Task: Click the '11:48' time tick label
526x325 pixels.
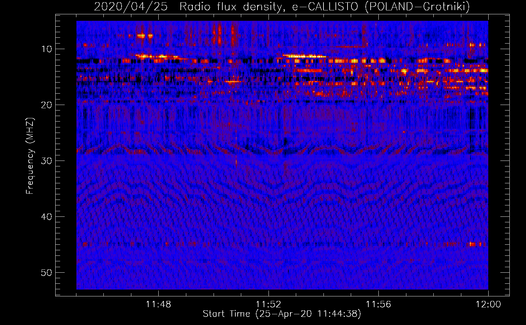Action: tap(158, 305)
